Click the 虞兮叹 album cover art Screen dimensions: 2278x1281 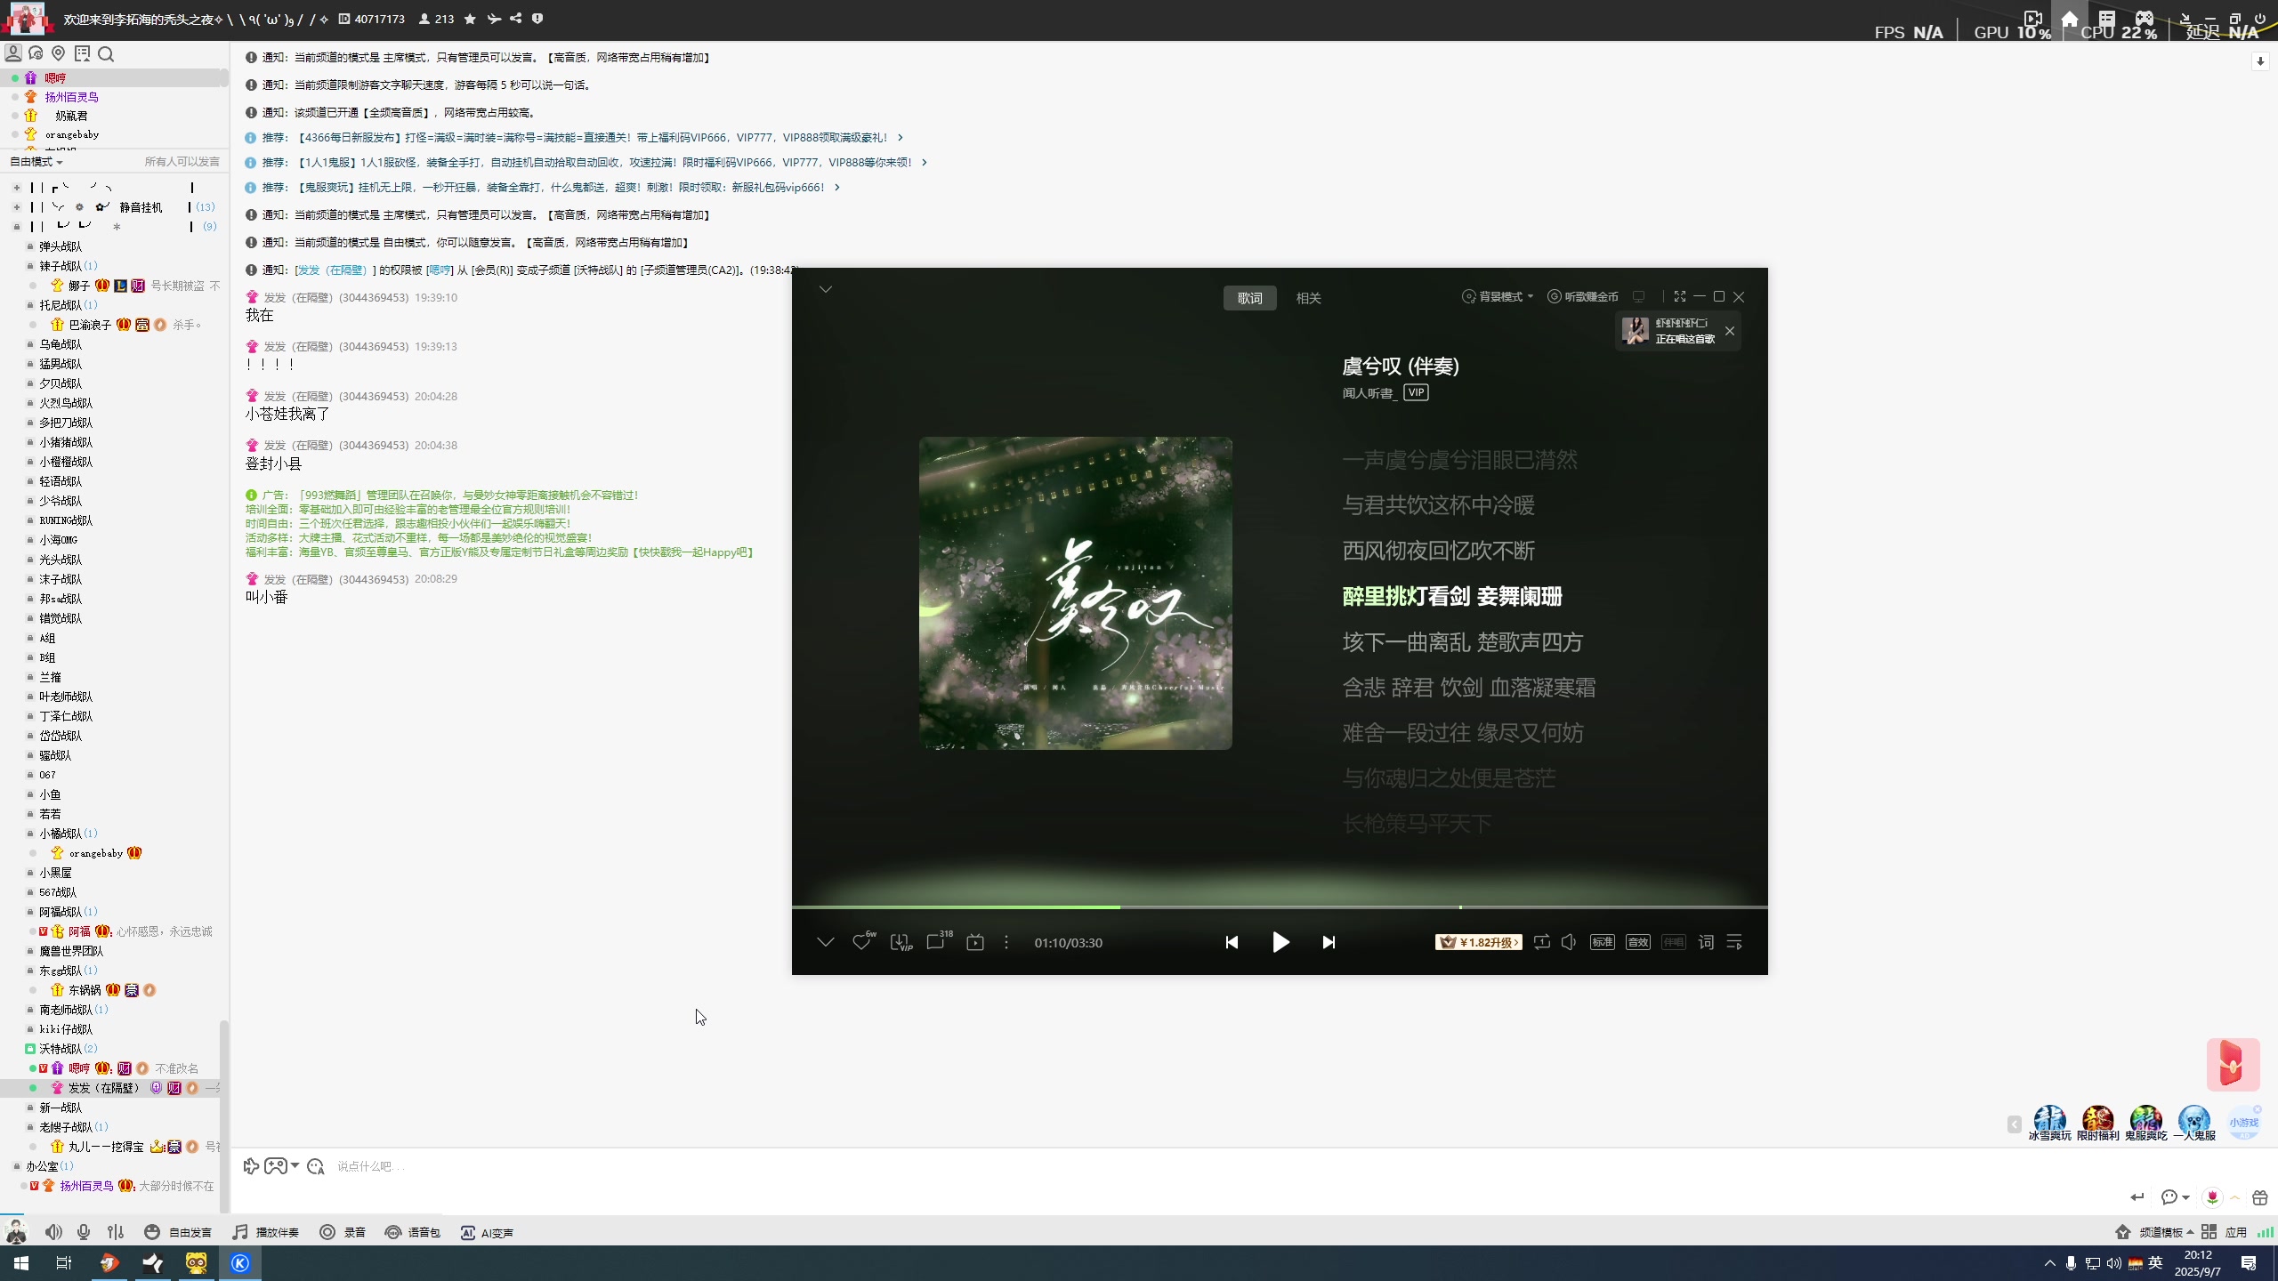click(x=1075, y=593)
